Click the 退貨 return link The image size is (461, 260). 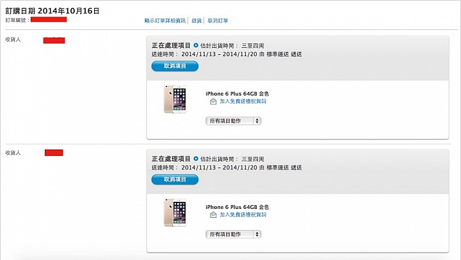[x=197, y=20]
